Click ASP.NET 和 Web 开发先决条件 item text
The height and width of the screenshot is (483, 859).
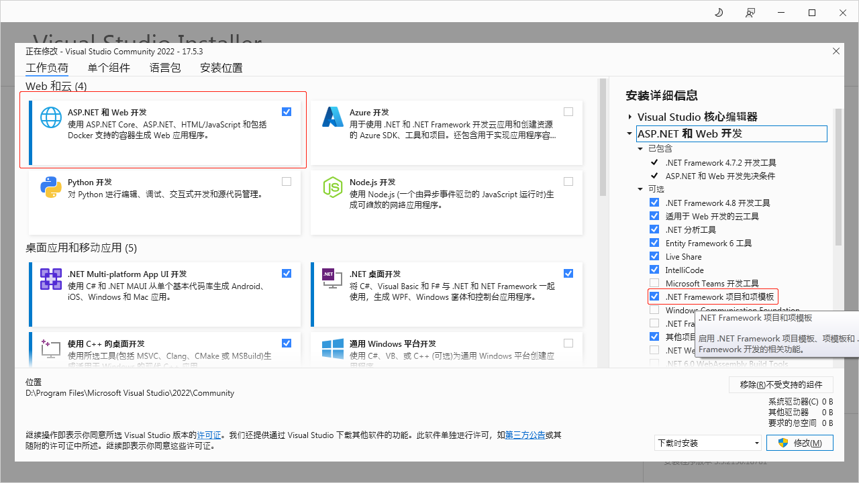(720, 176)
